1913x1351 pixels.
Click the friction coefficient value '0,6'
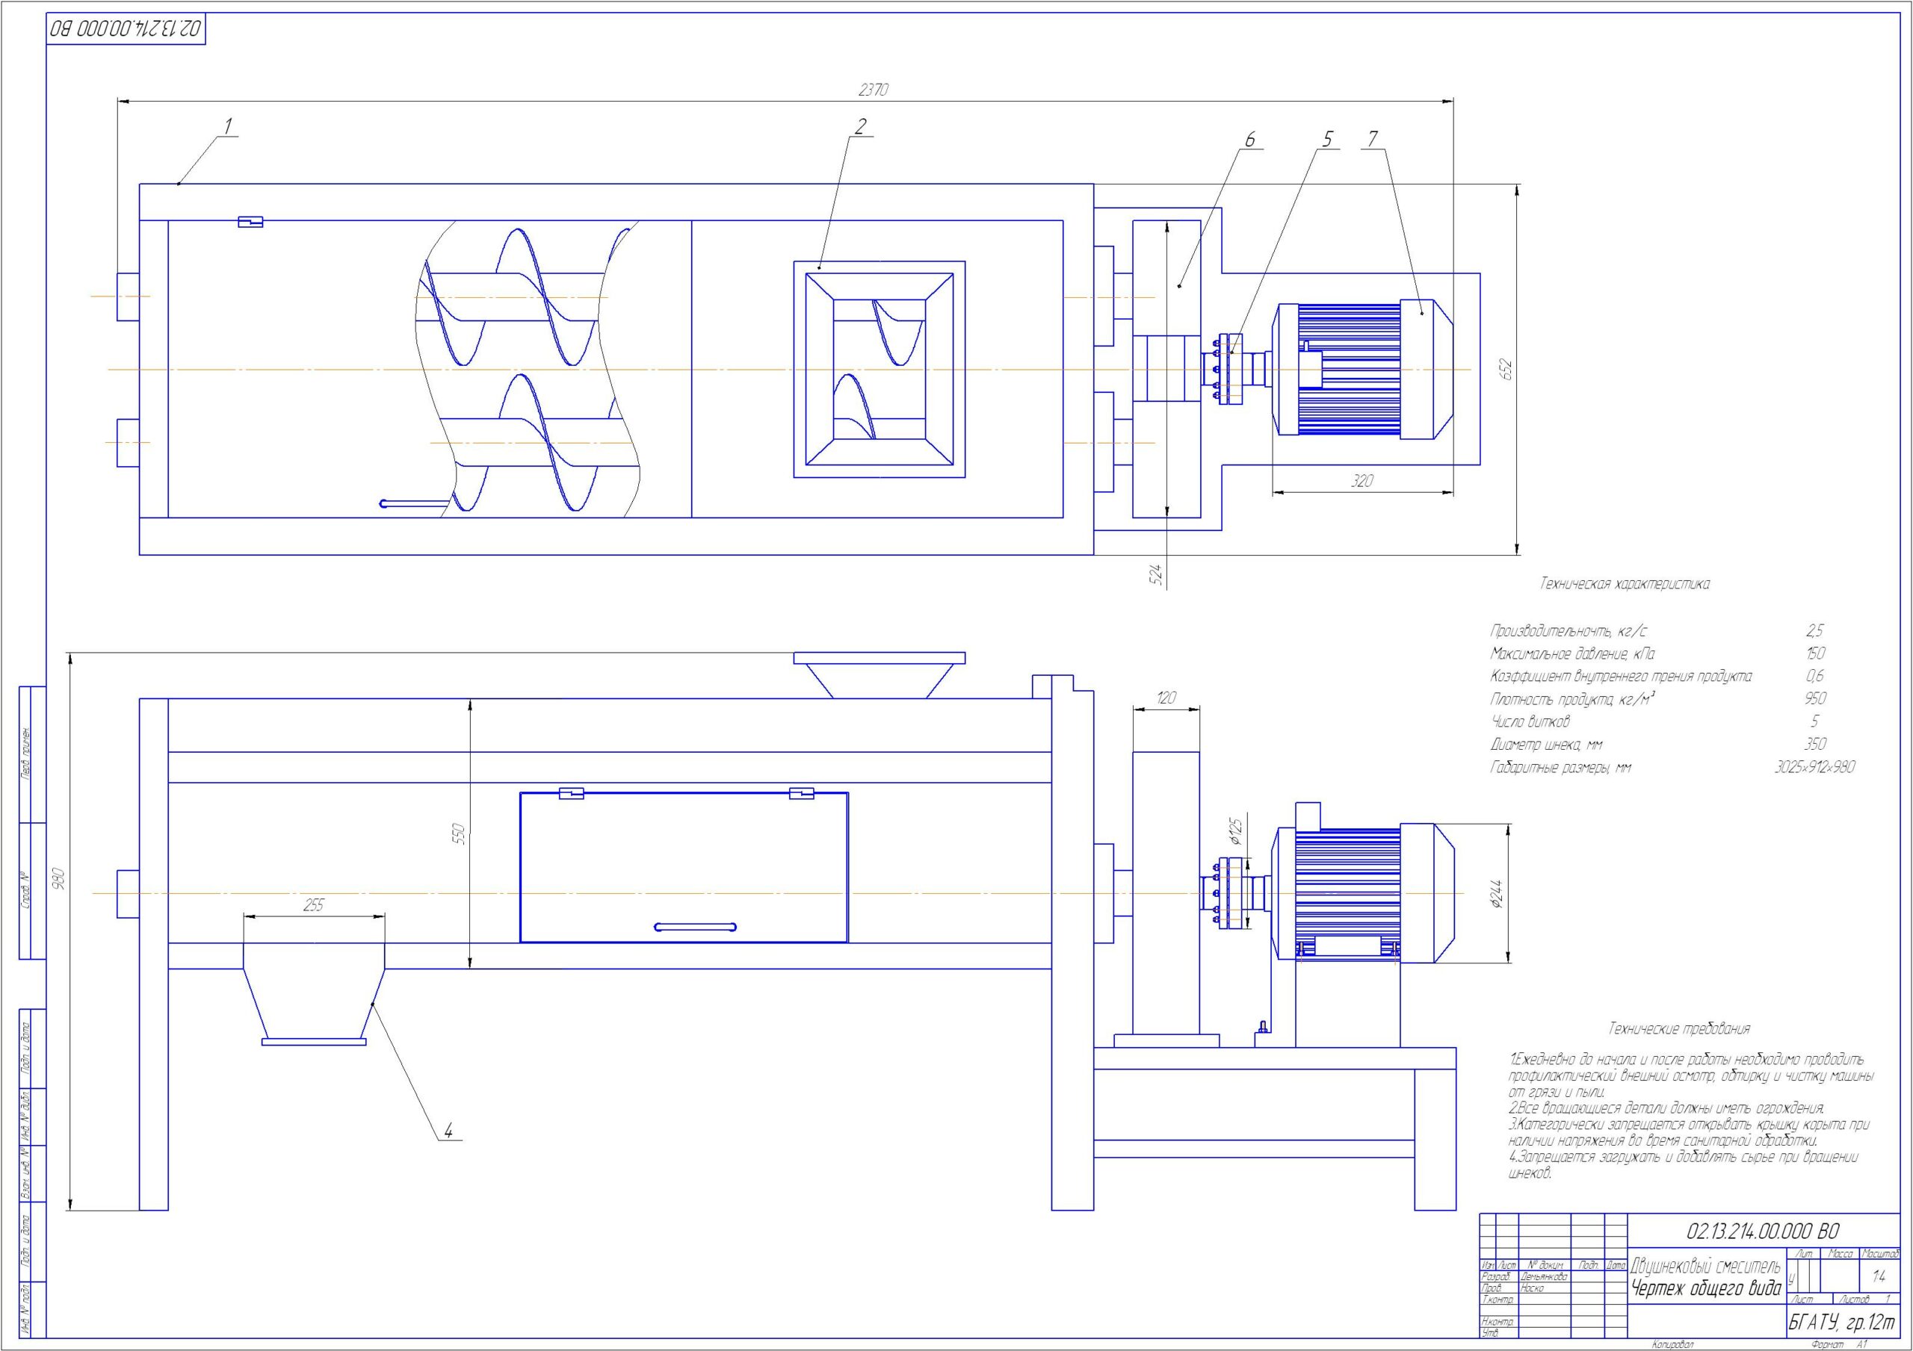1814,675
